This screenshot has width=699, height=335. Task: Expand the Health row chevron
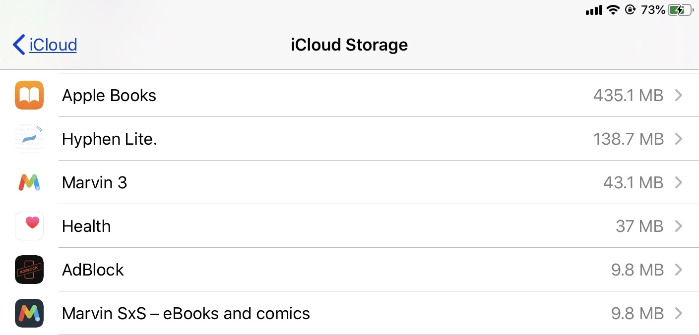pyautogui.click(x=679, y=226)
